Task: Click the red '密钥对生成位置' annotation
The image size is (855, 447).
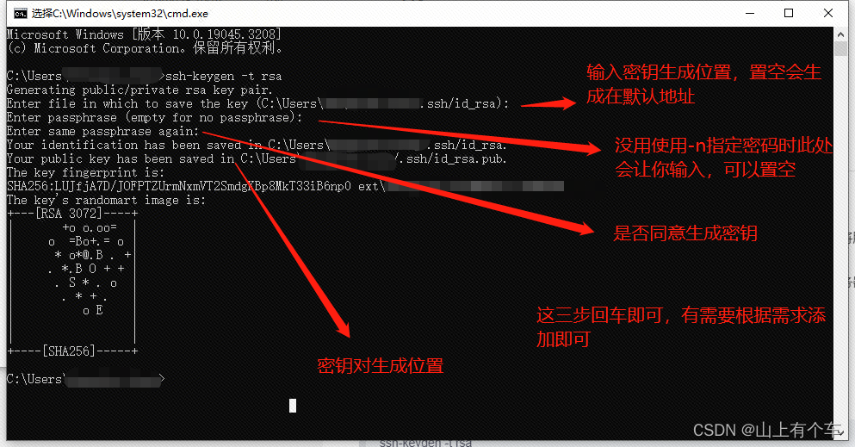Action: coord(381,365)
